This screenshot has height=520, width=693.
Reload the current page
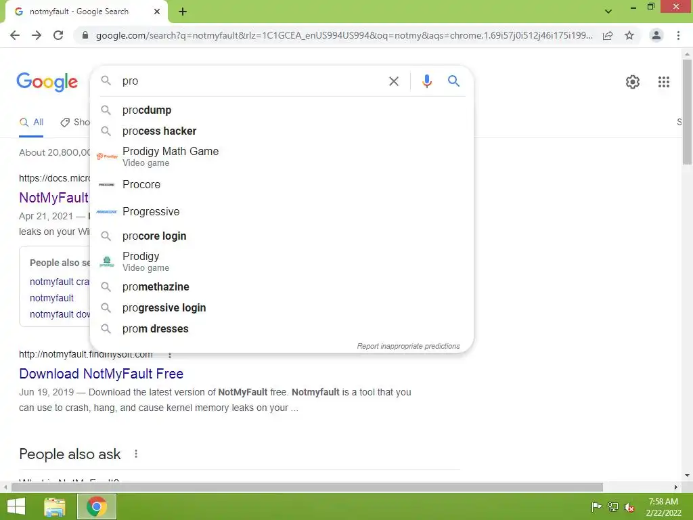click(x=58, y=35)
